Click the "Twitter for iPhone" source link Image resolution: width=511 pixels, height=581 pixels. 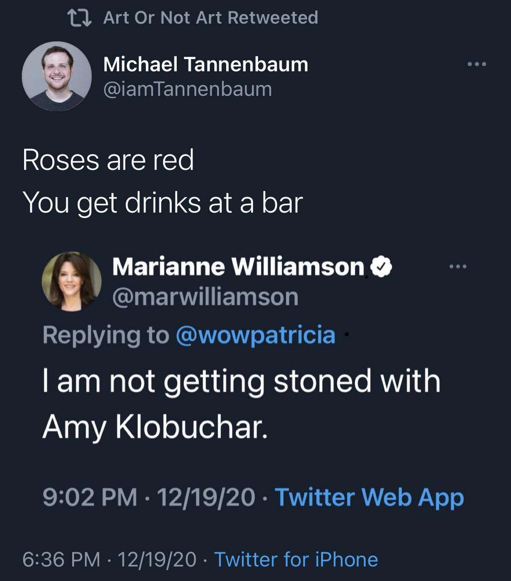[296, 560]
